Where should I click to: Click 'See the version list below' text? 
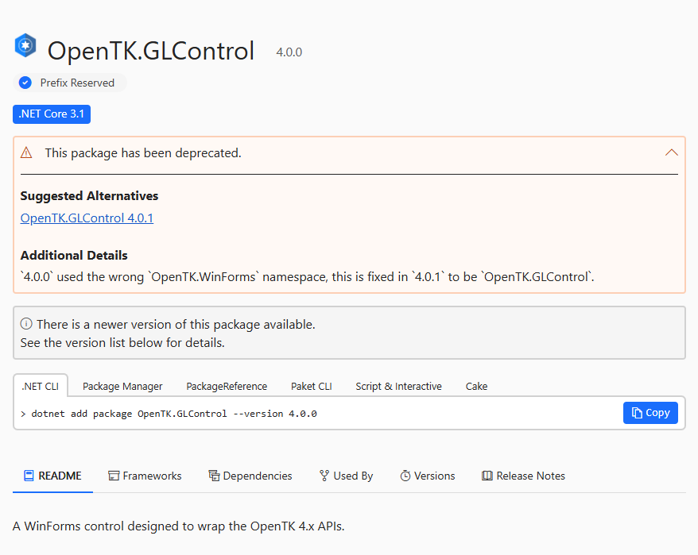click(x=122, y=343)
